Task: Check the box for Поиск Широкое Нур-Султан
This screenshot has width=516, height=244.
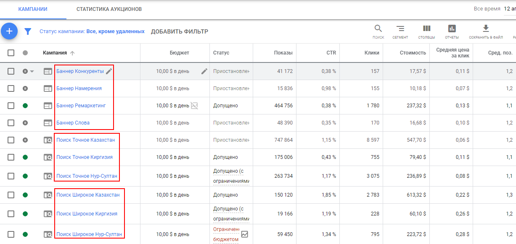Action: [x=11, y=234]
